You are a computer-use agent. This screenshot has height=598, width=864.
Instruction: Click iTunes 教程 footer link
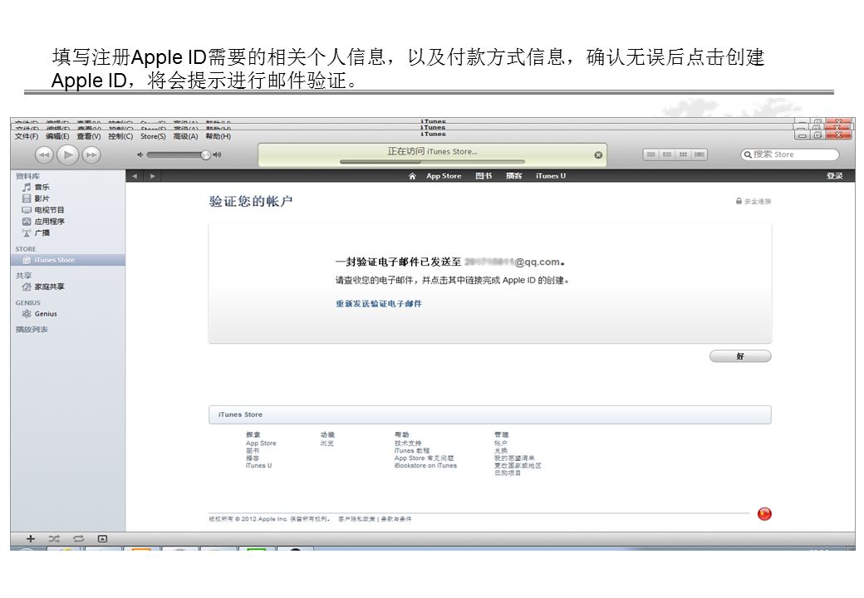click(x=411, y=451)
